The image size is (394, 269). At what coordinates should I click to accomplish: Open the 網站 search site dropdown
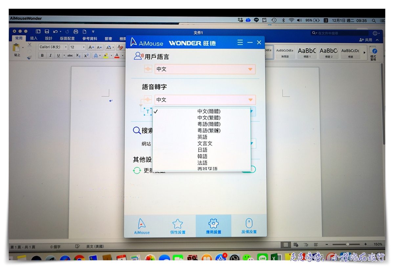(252, 144)
